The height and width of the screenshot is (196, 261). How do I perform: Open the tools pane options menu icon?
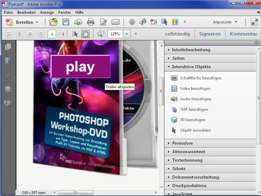click(x=257, y=43)
